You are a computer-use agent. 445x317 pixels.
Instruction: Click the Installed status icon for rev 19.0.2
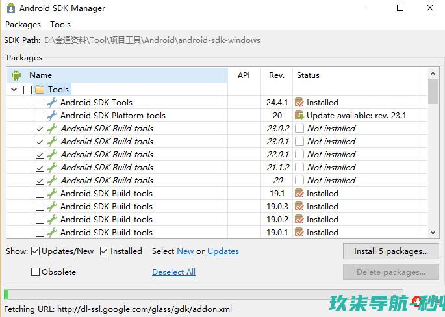click(x=299, y=220)
